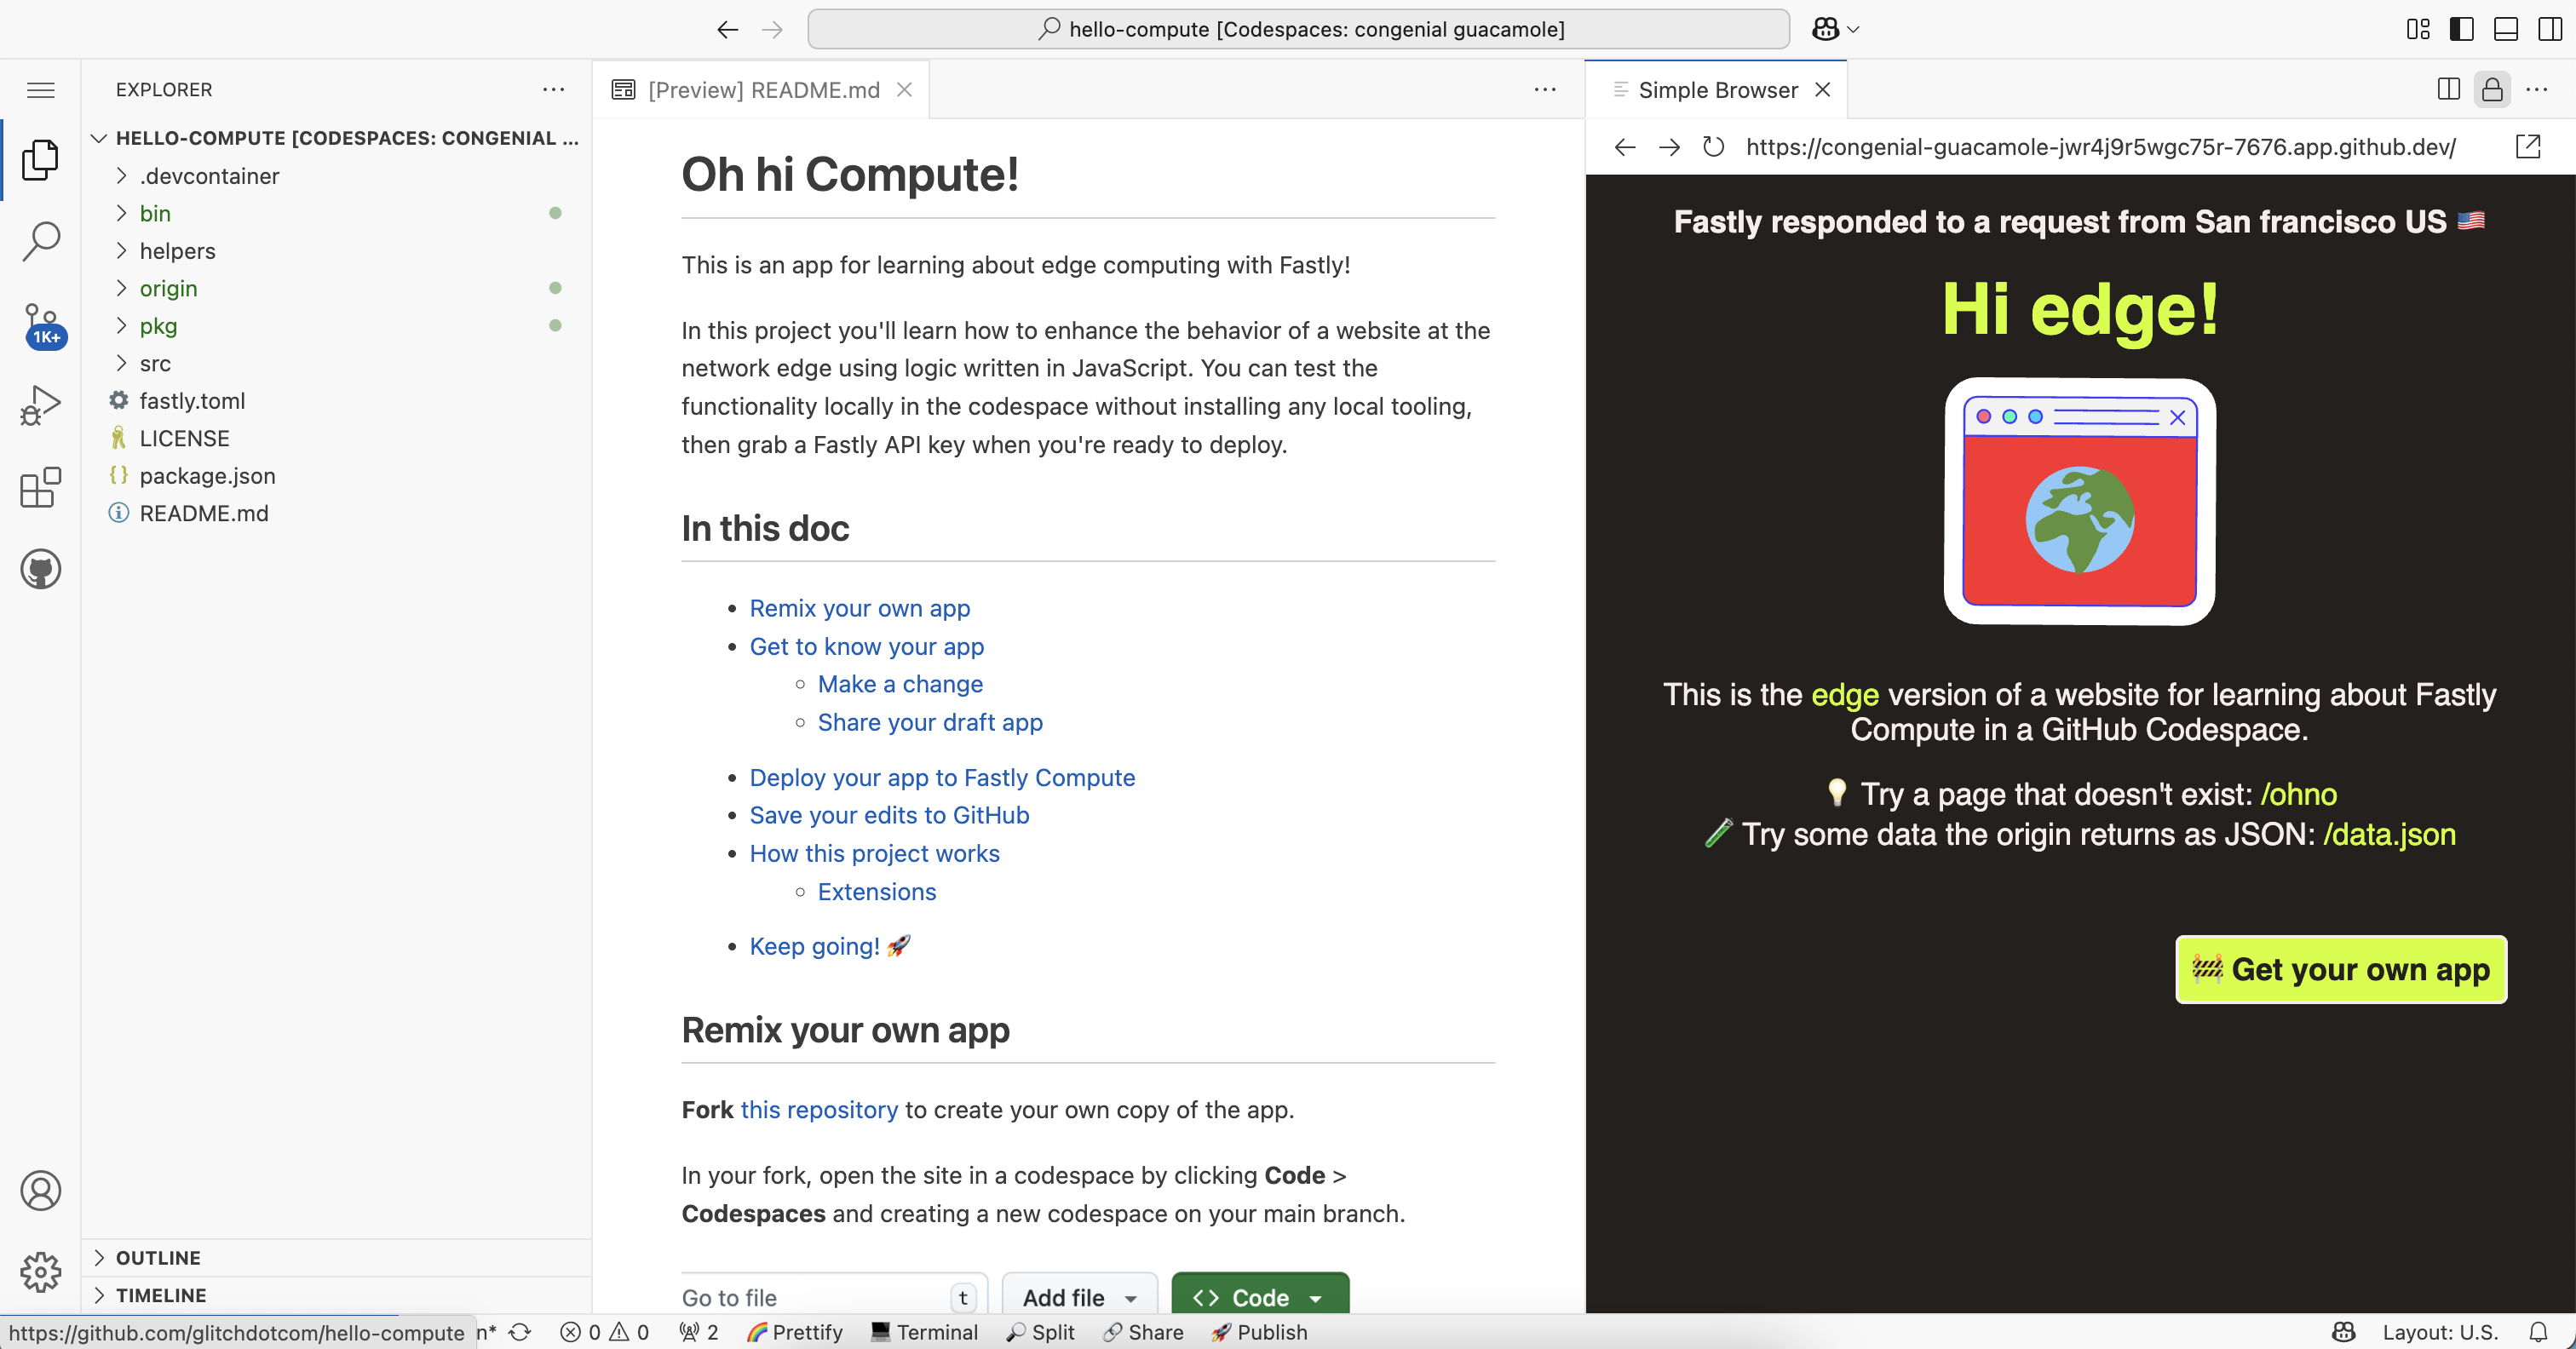Open the 'this repository' link
The image size is (2576, 1349).
pyautogui.click(x=819, y=1109)
